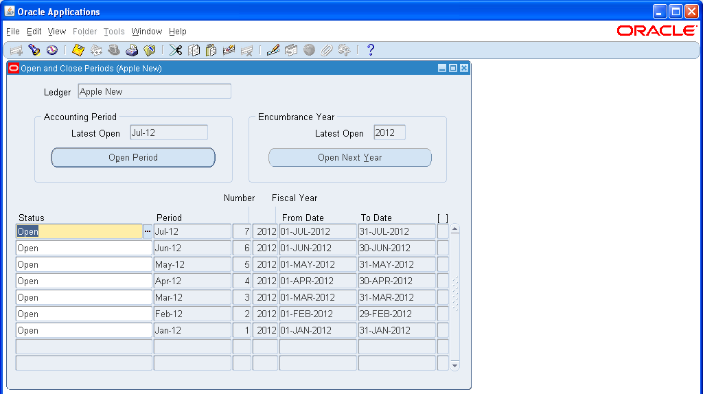703x394 pixels.
Task: Click the scroll up arrow of periods list
Action: pos(454,229)
